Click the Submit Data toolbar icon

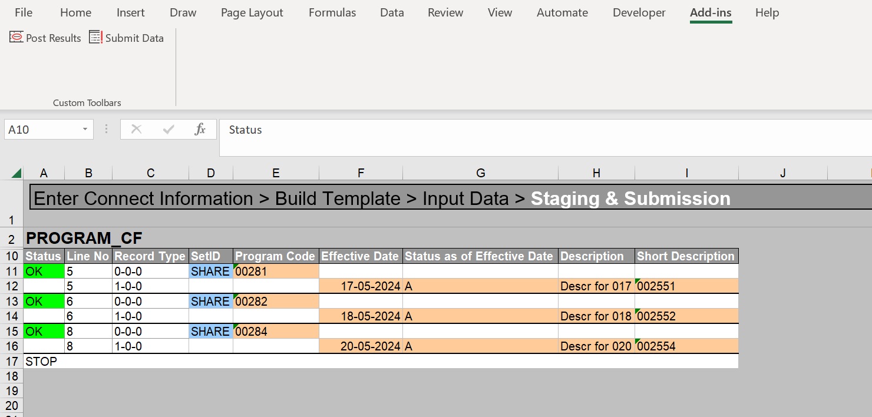pos(95,38)
